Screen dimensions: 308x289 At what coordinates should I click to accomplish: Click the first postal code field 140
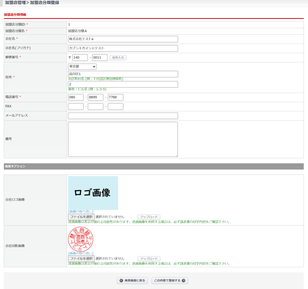pyautogui.click(x=80, y=58)
